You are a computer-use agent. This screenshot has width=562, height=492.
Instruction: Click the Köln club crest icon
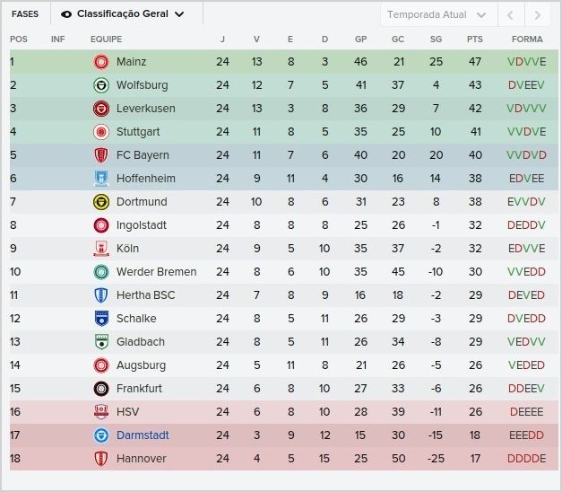coord(101,249)
